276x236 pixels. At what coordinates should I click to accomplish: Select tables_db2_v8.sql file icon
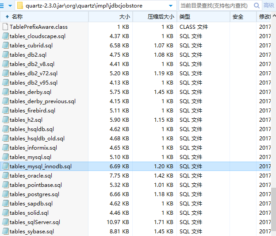5,64
